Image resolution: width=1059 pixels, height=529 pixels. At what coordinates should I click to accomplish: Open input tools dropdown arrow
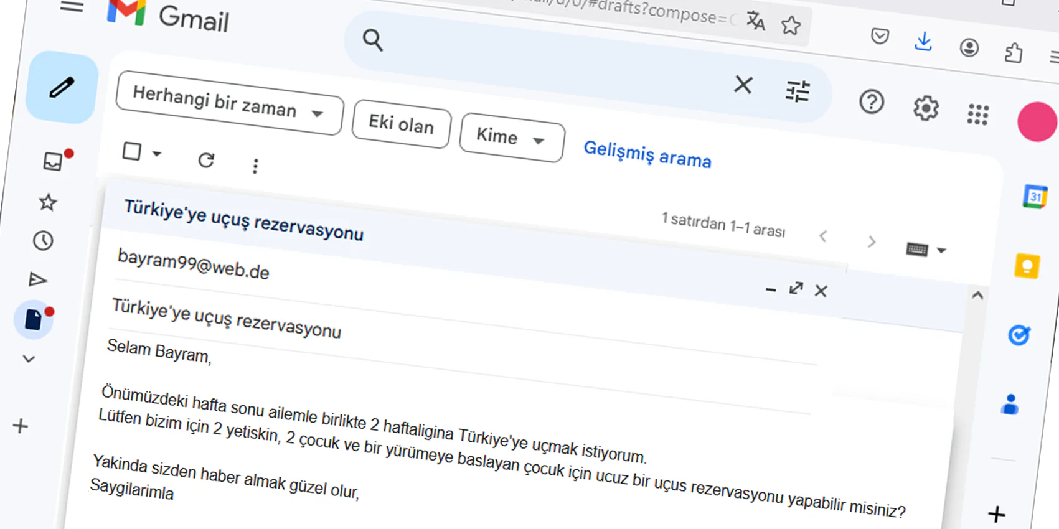(x=941, y=251)
